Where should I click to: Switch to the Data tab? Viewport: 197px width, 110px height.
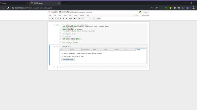76,50
